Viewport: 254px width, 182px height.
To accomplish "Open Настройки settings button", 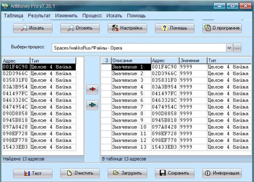I will [x=127, y=28].
